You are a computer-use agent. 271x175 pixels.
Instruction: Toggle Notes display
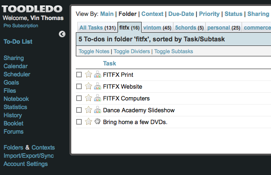[94, 51]
